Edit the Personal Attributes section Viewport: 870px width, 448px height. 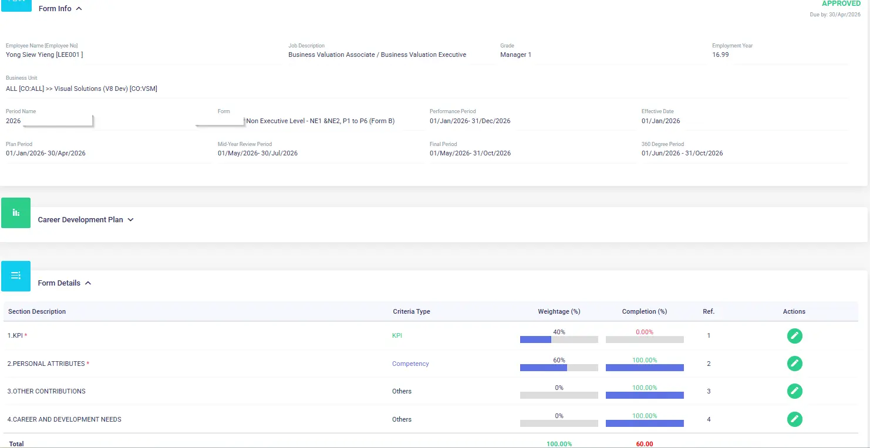(794, 364)
